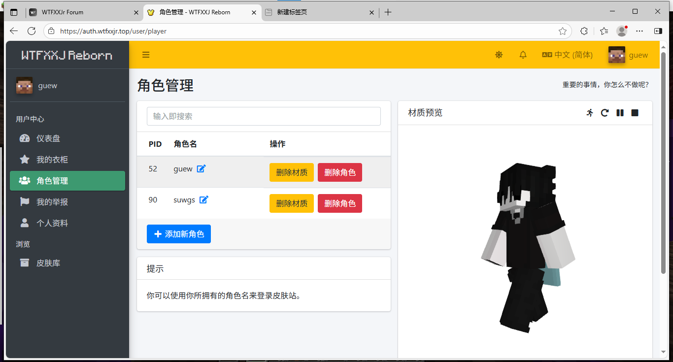This screenshot has height=362, width=673.
Task: Click 重要的事情，你怎么不做呢？ text
Action: click(x=606, y=85)
